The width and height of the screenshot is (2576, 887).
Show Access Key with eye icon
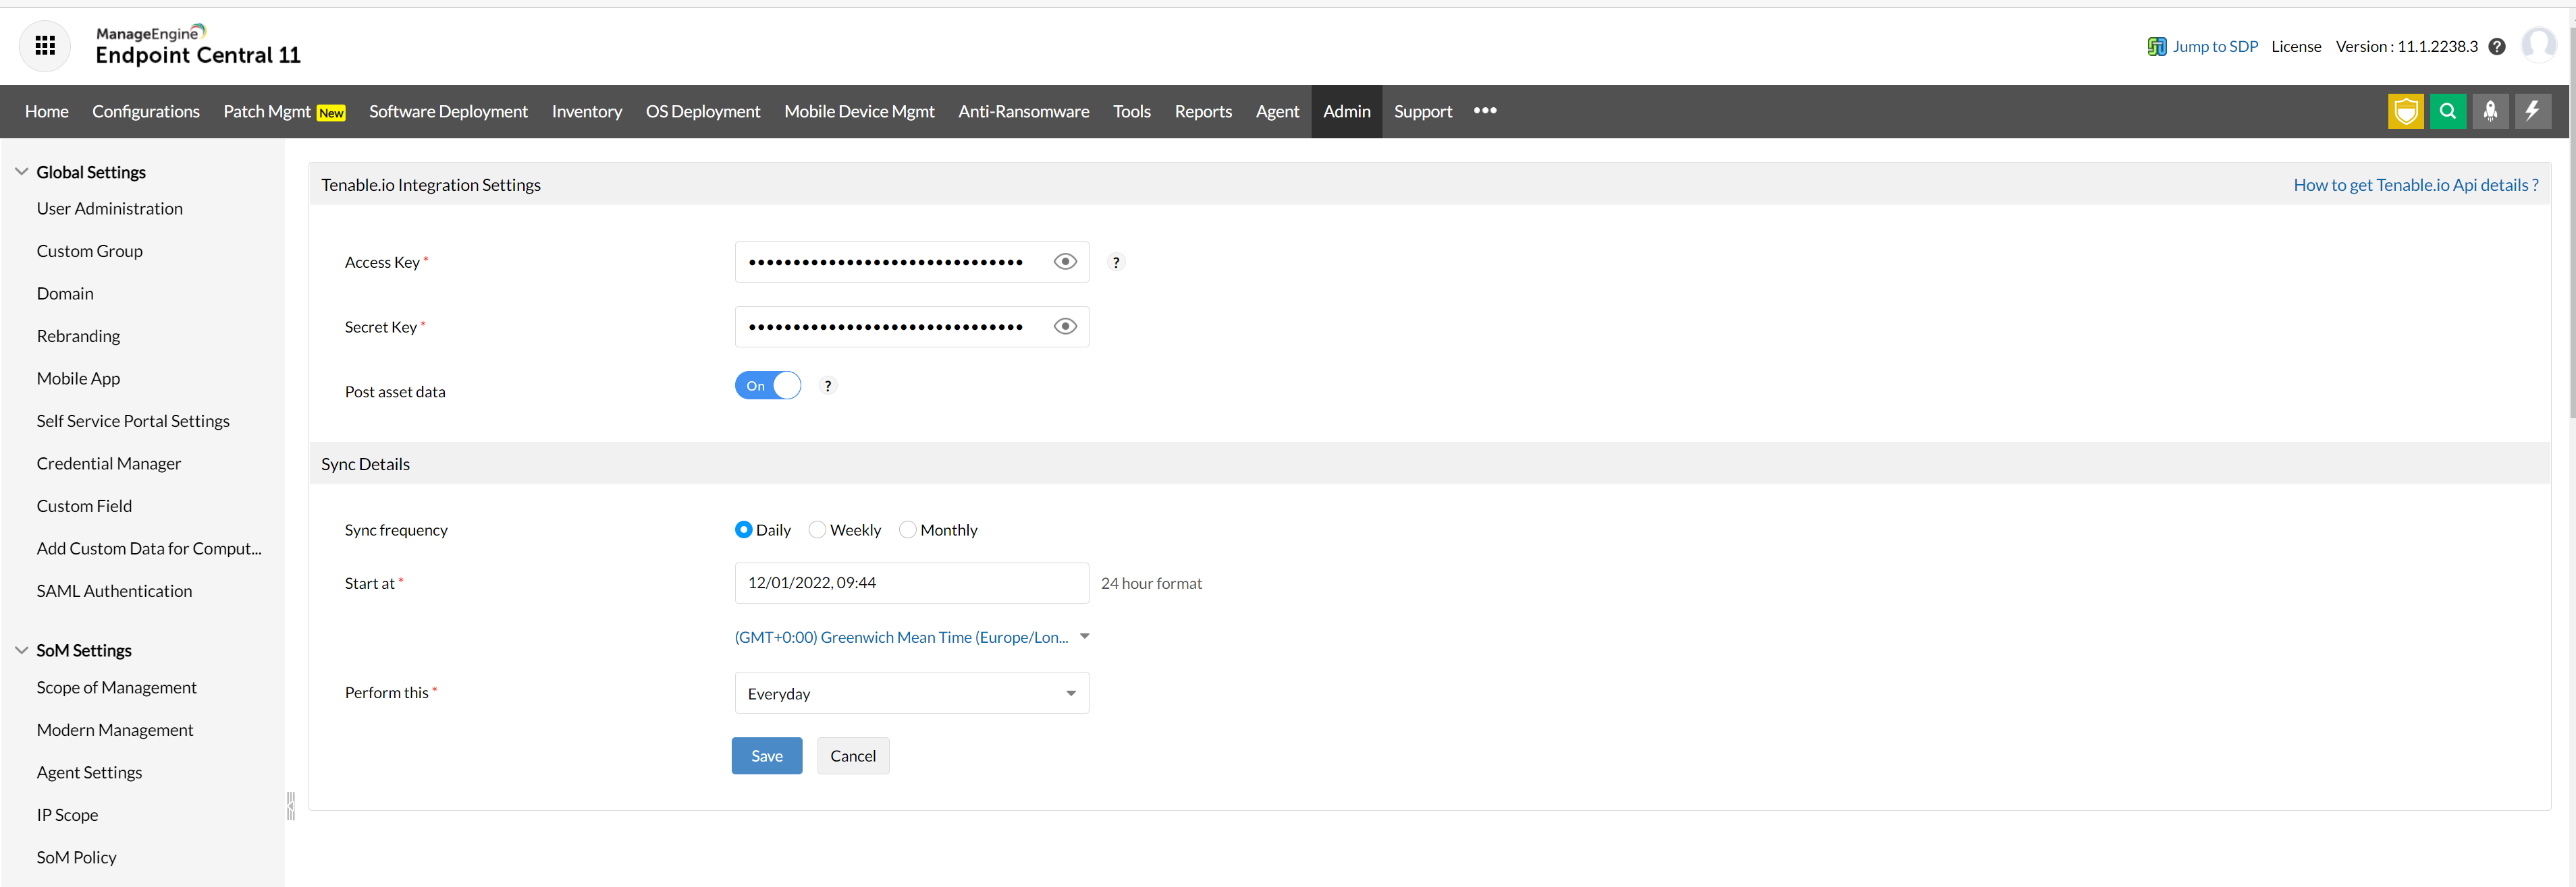(1065, 262)
